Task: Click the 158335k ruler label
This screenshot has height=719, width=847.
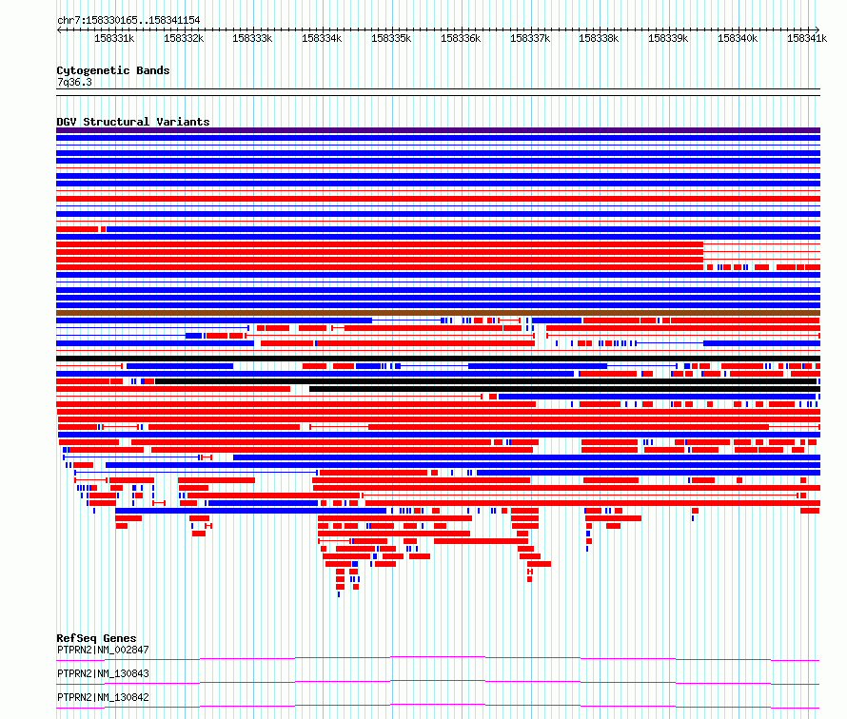Action: coord(391,38)
